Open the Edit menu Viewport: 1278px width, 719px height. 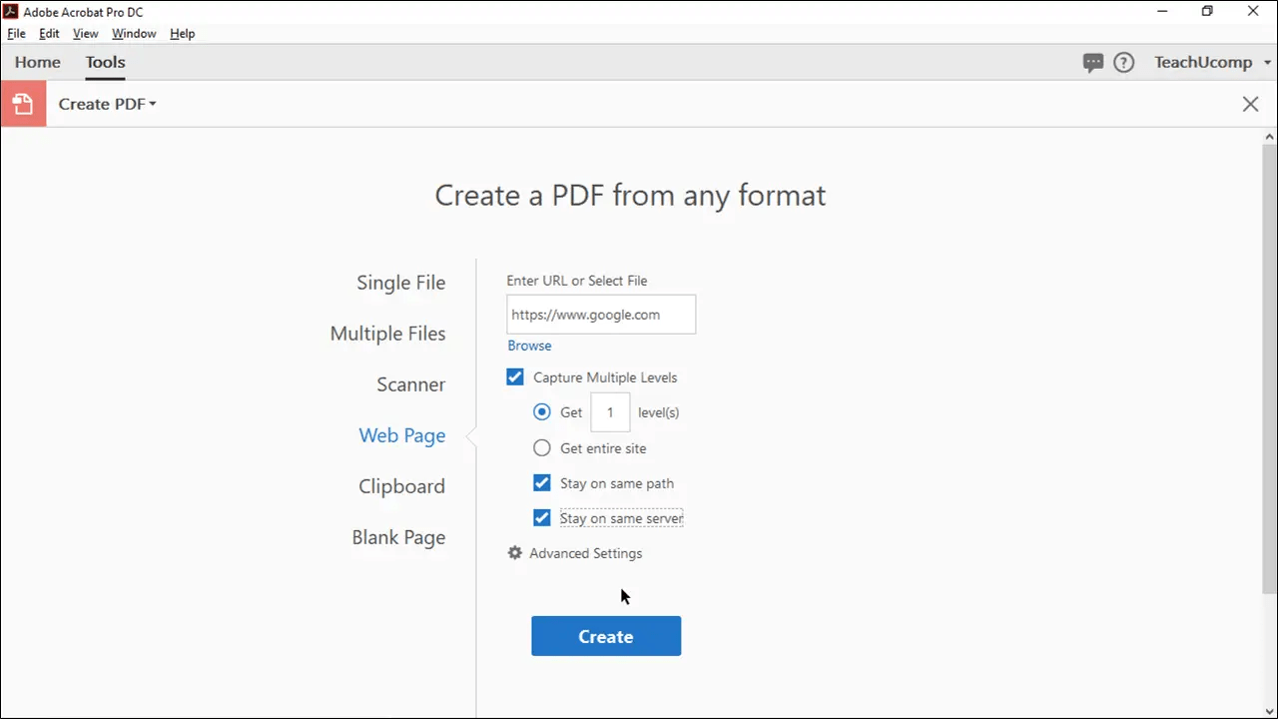(48, 33)
